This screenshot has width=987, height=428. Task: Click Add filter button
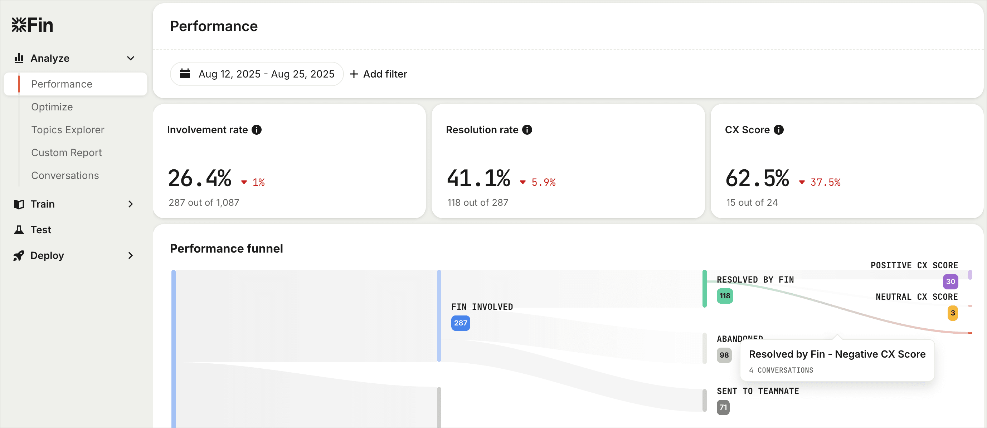[x=379, y=74]
